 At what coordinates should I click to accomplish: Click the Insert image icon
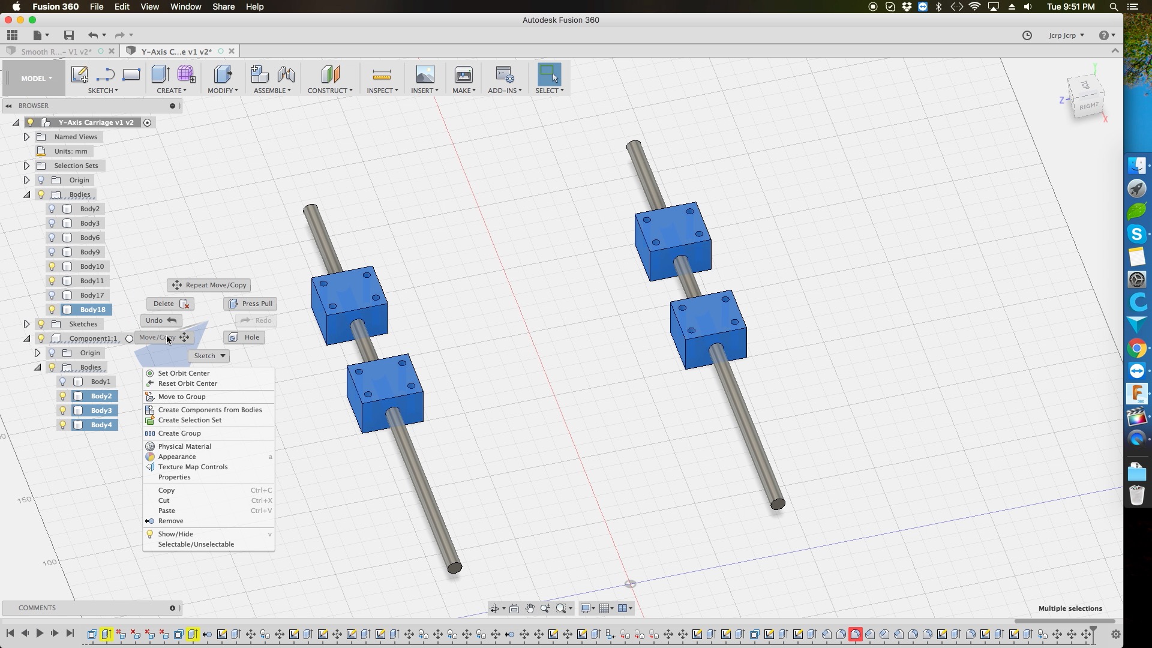click(424, 74)
